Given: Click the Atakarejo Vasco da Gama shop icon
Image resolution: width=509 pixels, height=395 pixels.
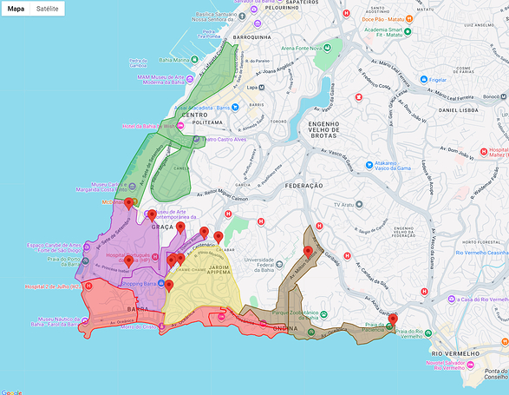Looking at the screenshot, I should 369,165.
